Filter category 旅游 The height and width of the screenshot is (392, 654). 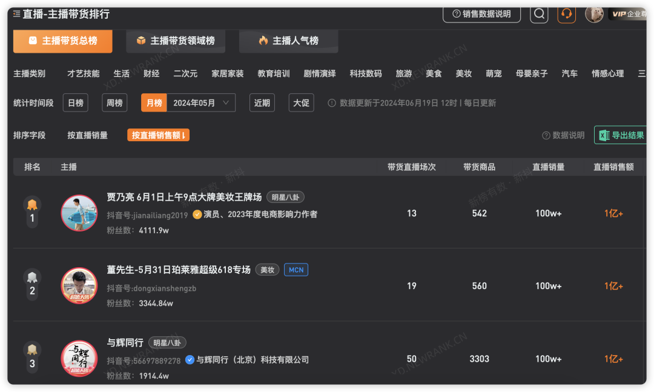pyautogui.click(x=404, y=74)
